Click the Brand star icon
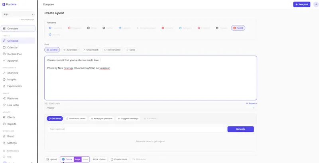The width and height of the screenshot is (319, 163). (4, 136)
